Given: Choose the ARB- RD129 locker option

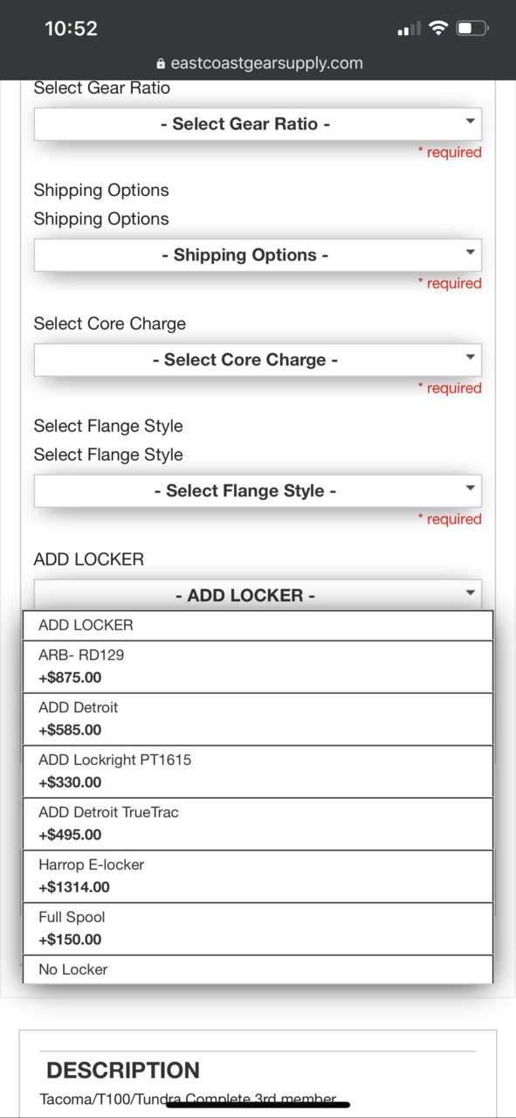Looking at the screenshot, I should click(258, 667).
